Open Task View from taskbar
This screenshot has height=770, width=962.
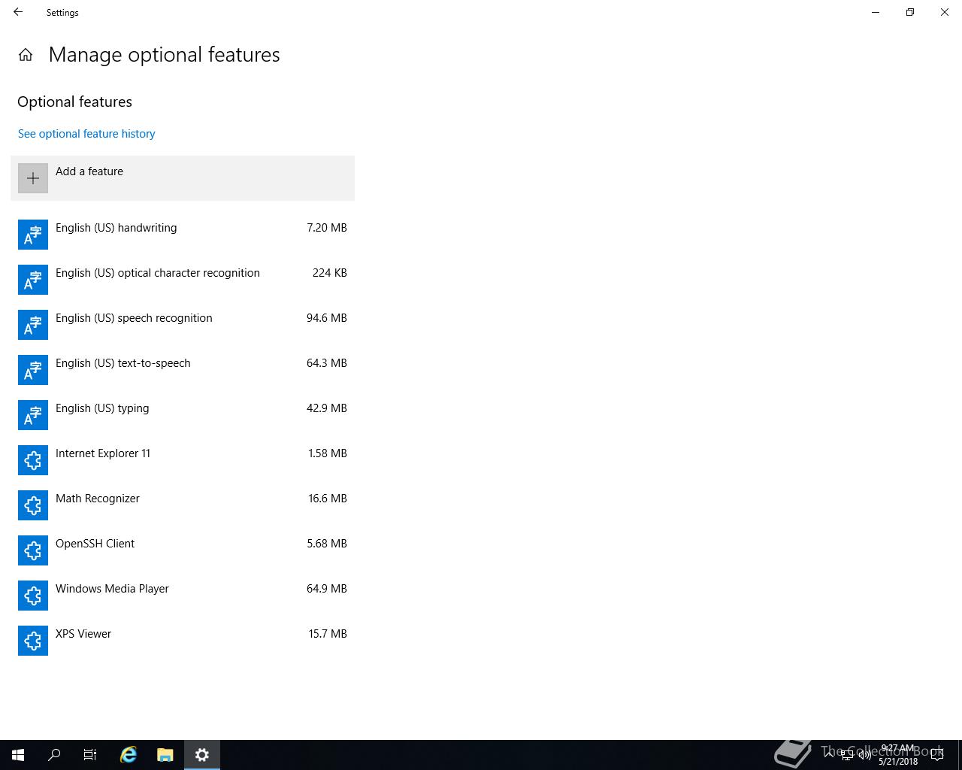[x=90, y=755]
